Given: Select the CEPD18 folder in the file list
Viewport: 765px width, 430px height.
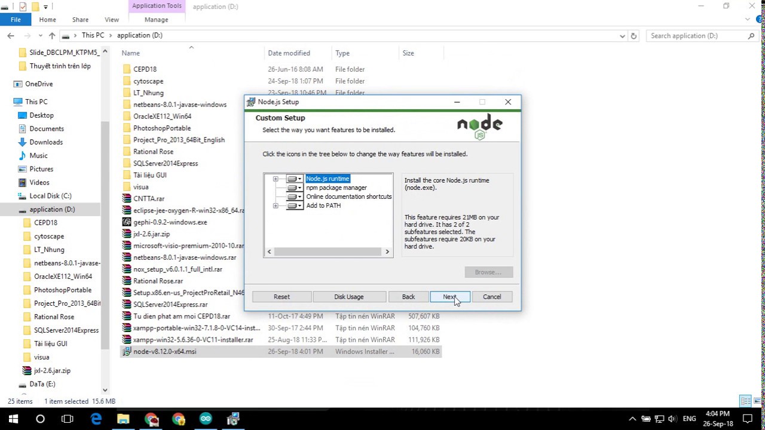Looking at the screenshot, I should pyautogui.click(x=145, y=69).
